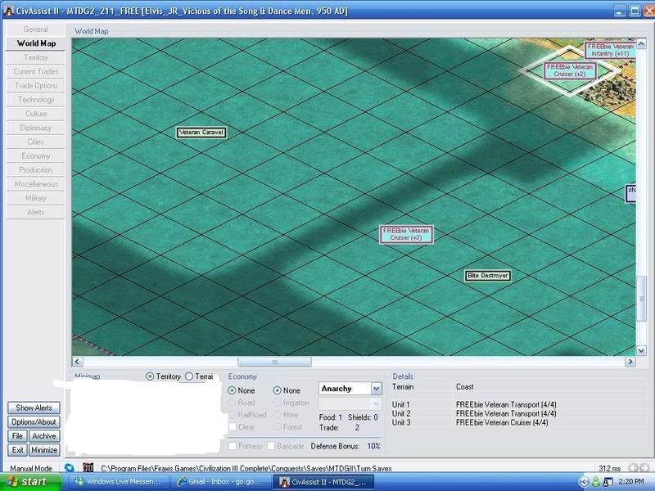Click the map scroll-up arrow
Viewport: 655px width, 491px height.
pyautogui.click(x=641, y=43)
